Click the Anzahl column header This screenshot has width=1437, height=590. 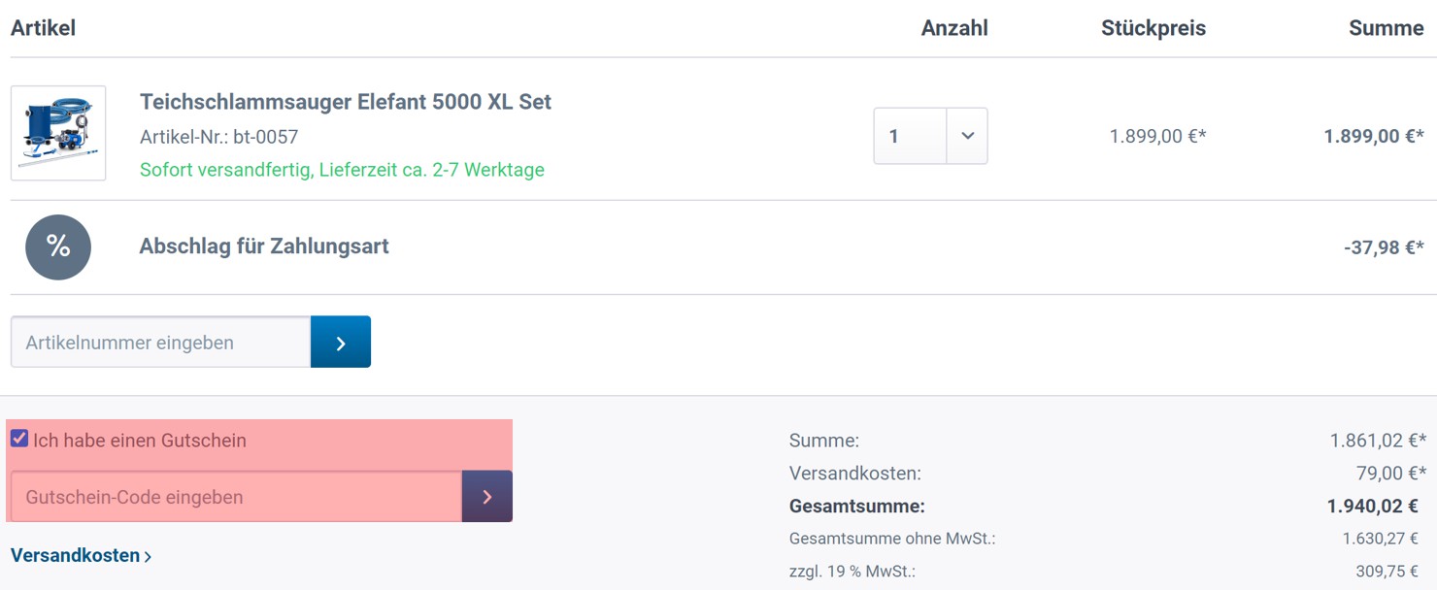click(954, 28)
